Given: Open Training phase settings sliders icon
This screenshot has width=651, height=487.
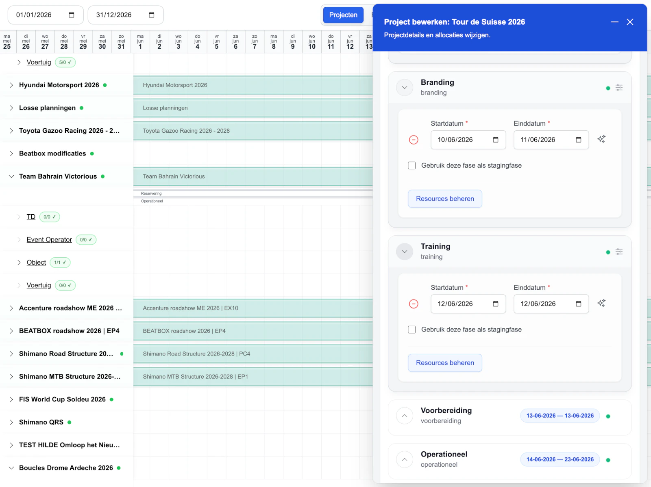Looking at the screenshot, I should [x=619, y=252].
